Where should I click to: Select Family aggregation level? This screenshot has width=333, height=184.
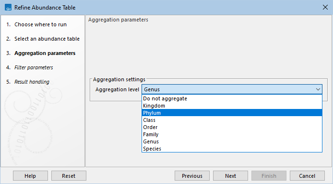[232, 134]
